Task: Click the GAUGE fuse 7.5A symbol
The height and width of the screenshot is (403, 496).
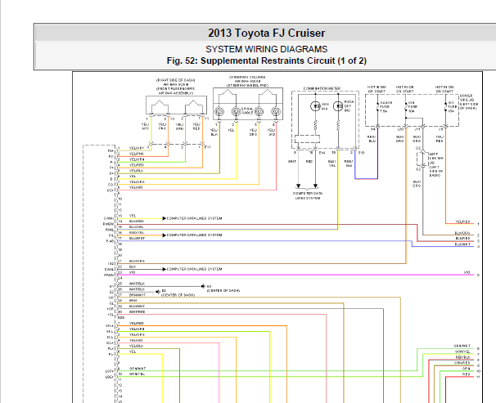Action: click(377, 107)
